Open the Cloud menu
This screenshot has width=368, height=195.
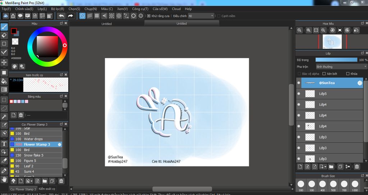coord(176,9)
